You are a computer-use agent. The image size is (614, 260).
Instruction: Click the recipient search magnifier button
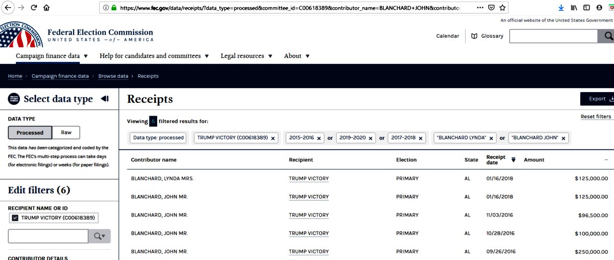click(99, 236)
